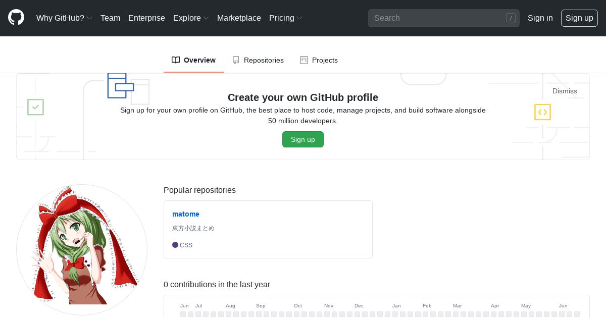Click the green Sign up button in the banner
This screenshot has height=318, width=606.
coord(303,139)
